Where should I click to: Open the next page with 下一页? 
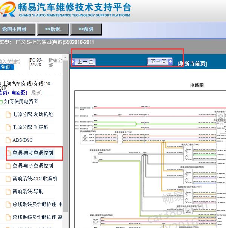160,61
